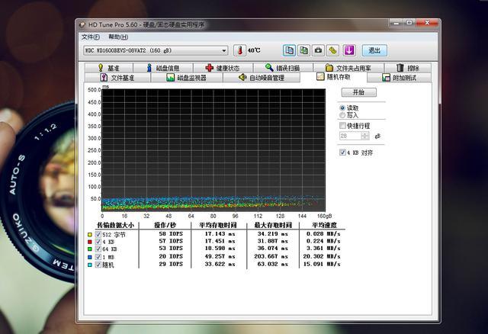
Task: Click the 传输数据大小 column header
Action: (115, 225)
